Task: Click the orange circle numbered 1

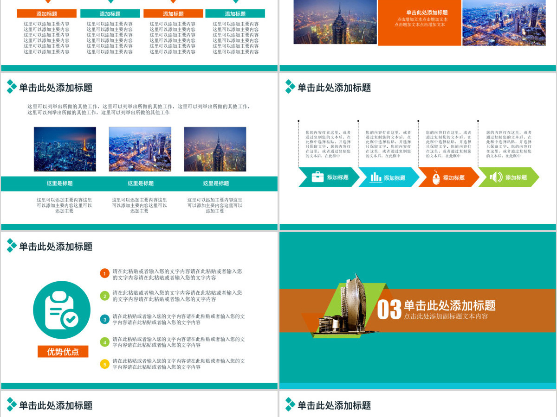Action: click(x=105, y=274)
